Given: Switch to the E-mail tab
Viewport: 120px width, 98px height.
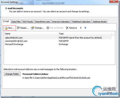Looking at the screenshot, I should coord(6,21).
